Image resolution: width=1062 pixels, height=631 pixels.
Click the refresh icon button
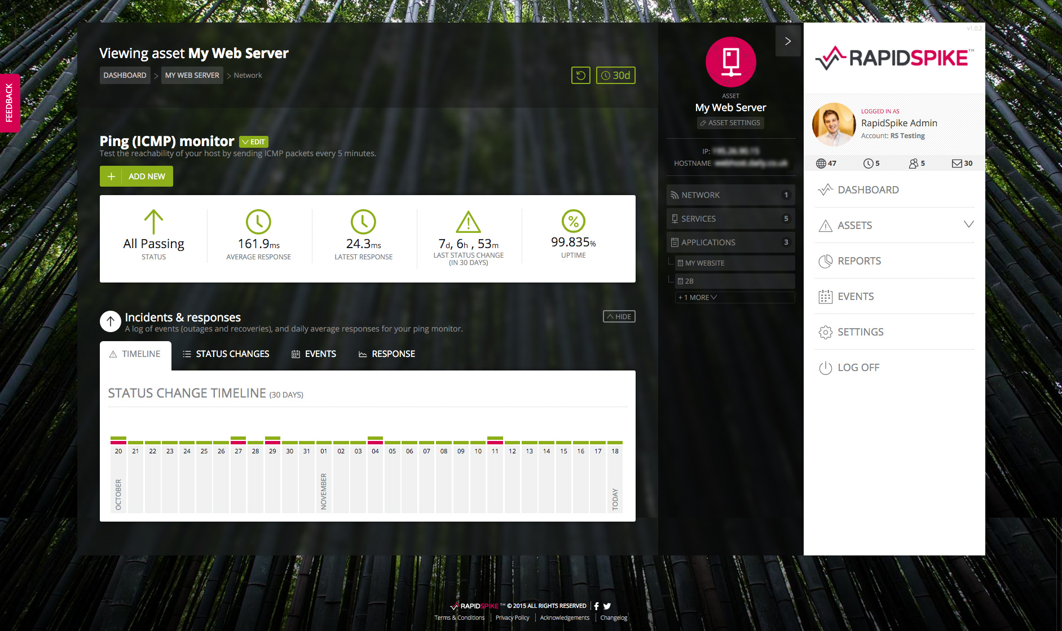click(x=580, y=76)
